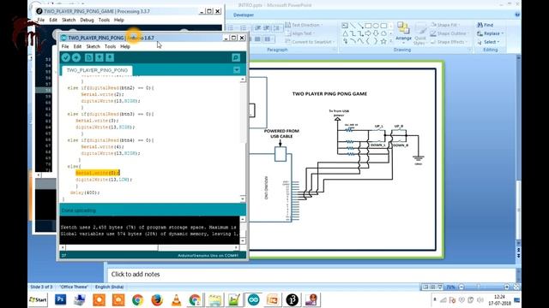This screenshot has height=308, width=549.
Task: Click the Arduino Open sketch icon
Action: click(x=100, y=57)
